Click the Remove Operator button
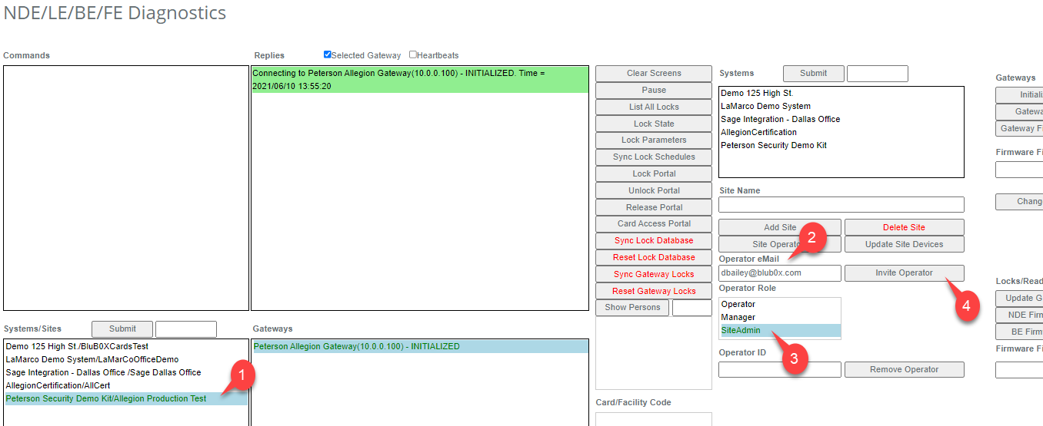Screen dimensions: 1043x426 click(x=904, y=370)
